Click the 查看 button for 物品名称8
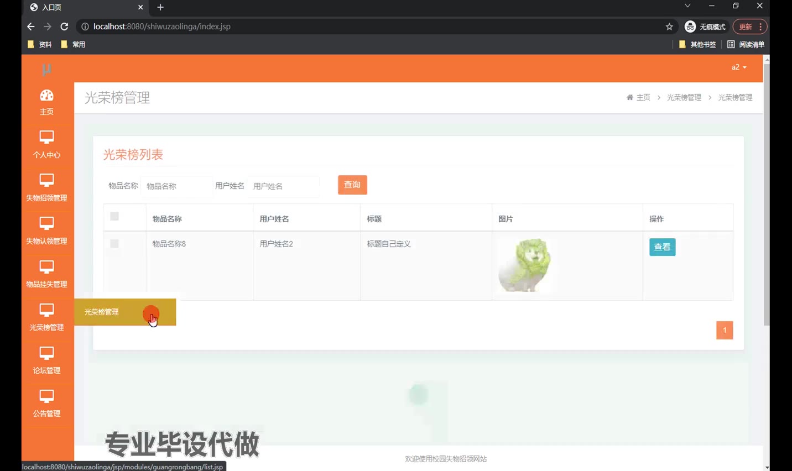The image size is (792, 471). pyautogui.click(x=662, y=247)
